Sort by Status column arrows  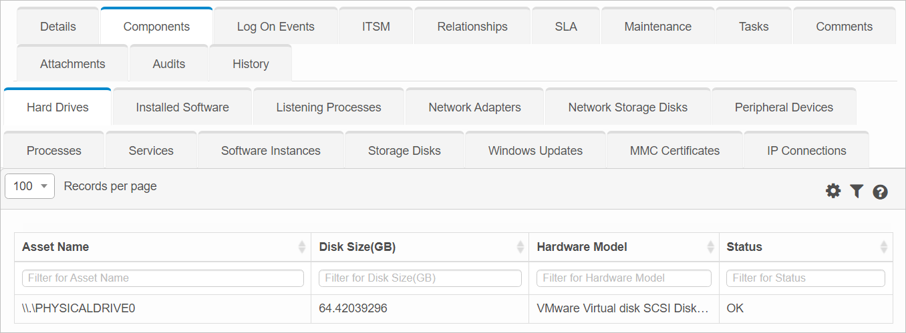(884, 248)
